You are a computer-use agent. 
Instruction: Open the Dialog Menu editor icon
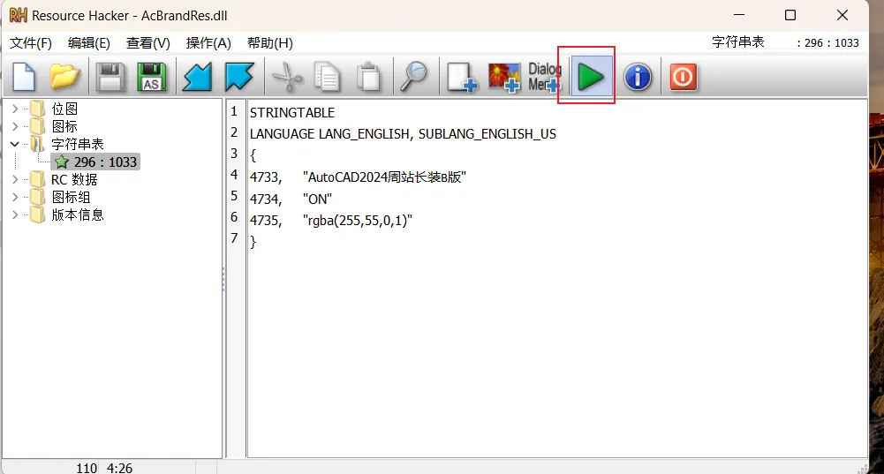544,77
